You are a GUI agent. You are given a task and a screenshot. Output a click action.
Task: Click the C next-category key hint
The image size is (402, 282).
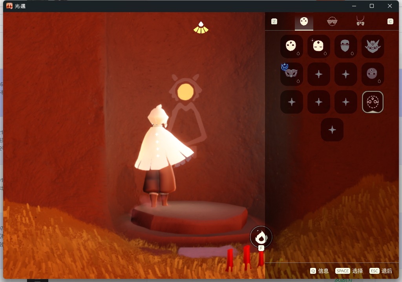390,22
